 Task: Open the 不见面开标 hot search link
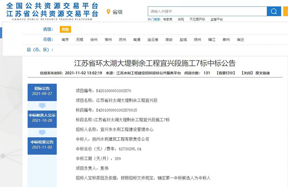tap(197, 19)
